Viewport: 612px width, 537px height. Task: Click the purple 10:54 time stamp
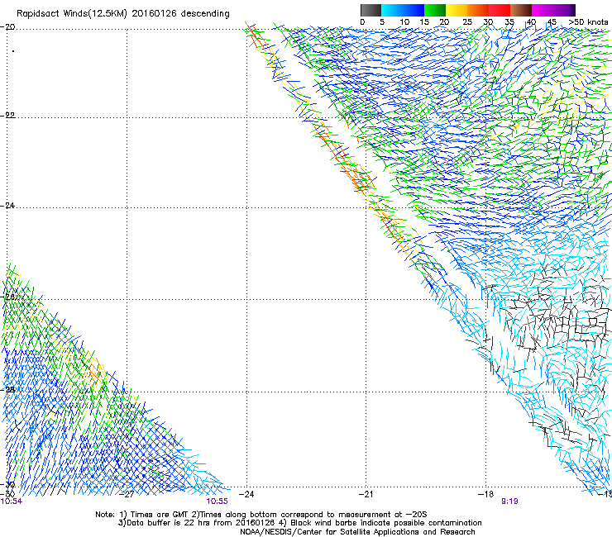pyautogui.click(x=12, y=501)
